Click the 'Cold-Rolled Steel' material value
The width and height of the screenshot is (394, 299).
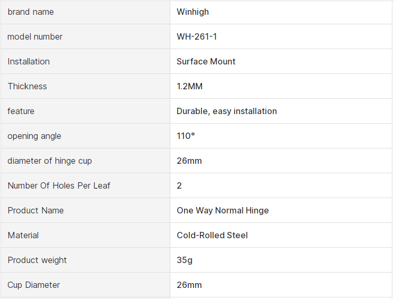click(212, 235)
